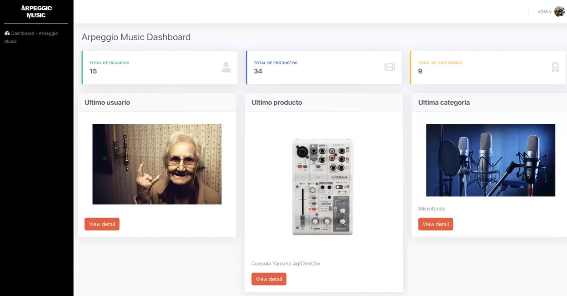Click the Arpeggio Music logo
The width and height of the screenshot is (567, 296).
[36, 12]
